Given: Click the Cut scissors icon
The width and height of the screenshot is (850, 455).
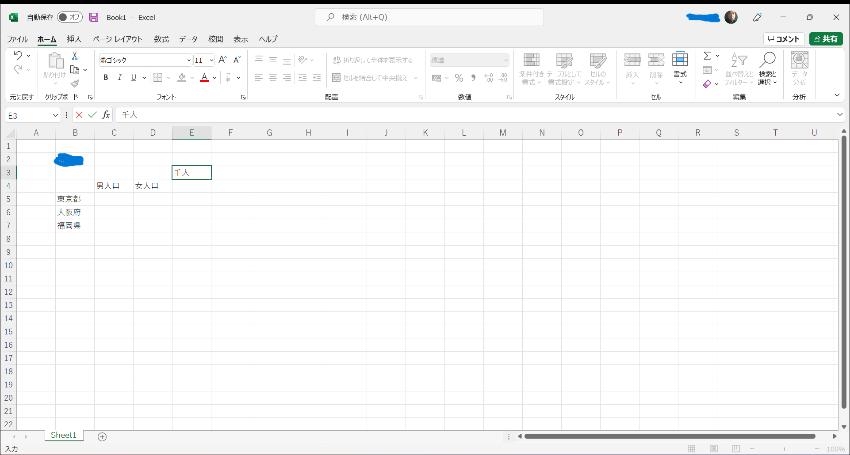Looking at the screenshot, I should click(x=75, y=56).
